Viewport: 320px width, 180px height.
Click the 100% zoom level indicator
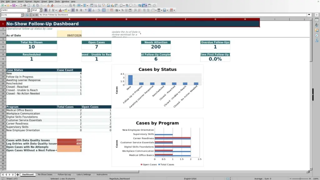[x=316, y=178]
